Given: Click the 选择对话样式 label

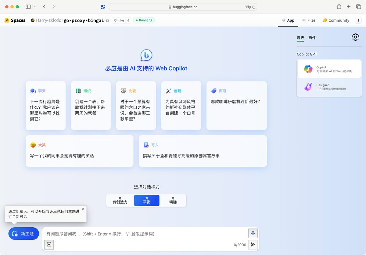Looking at the screenshot, I should click(147, 187).
